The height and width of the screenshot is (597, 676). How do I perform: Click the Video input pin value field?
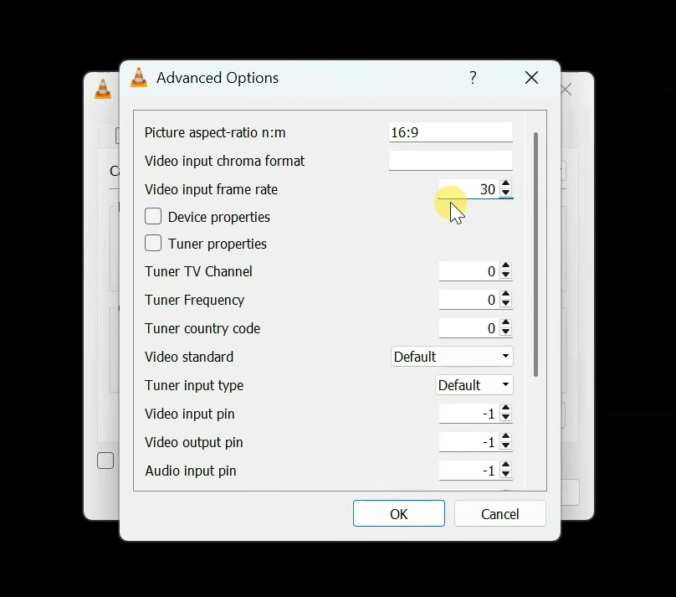click(x=469, y=414)
